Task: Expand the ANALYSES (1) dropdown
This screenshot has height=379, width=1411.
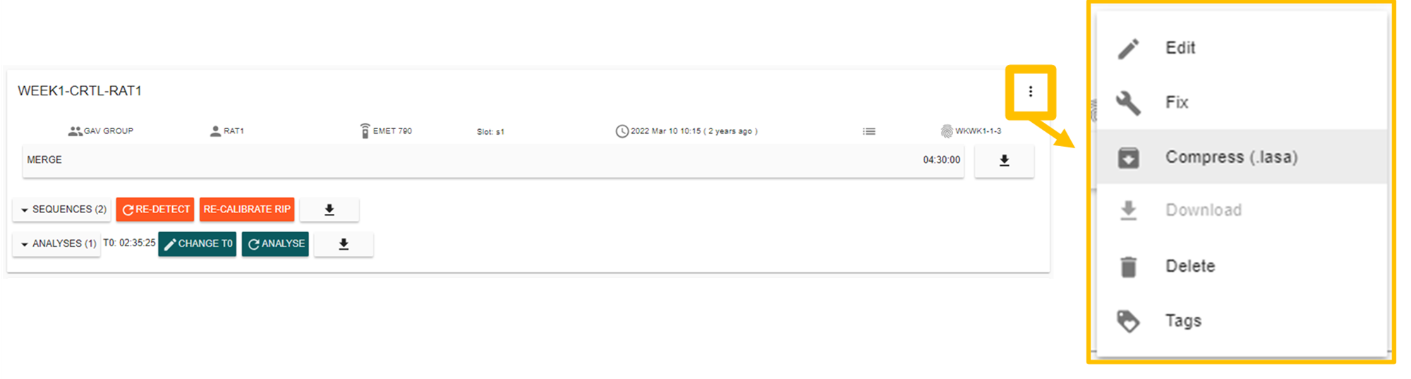Action: (56, 244)
